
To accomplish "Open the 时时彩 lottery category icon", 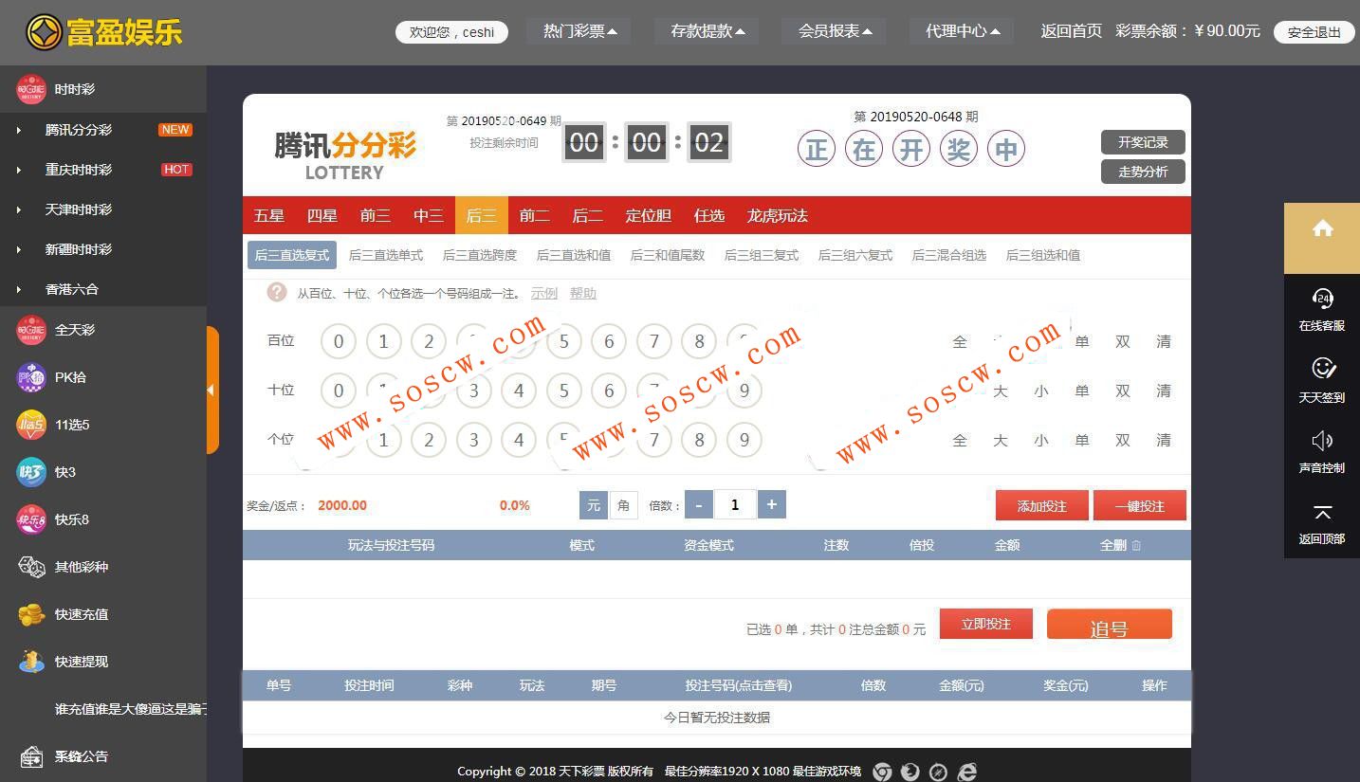I will (x=31, y=89).
